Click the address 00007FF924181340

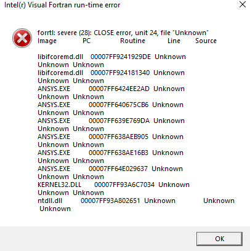click(120, 73)
